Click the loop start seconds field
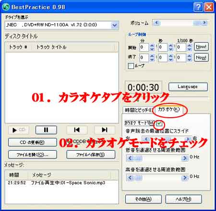This screenshot has width=216, height=211. 163,47
